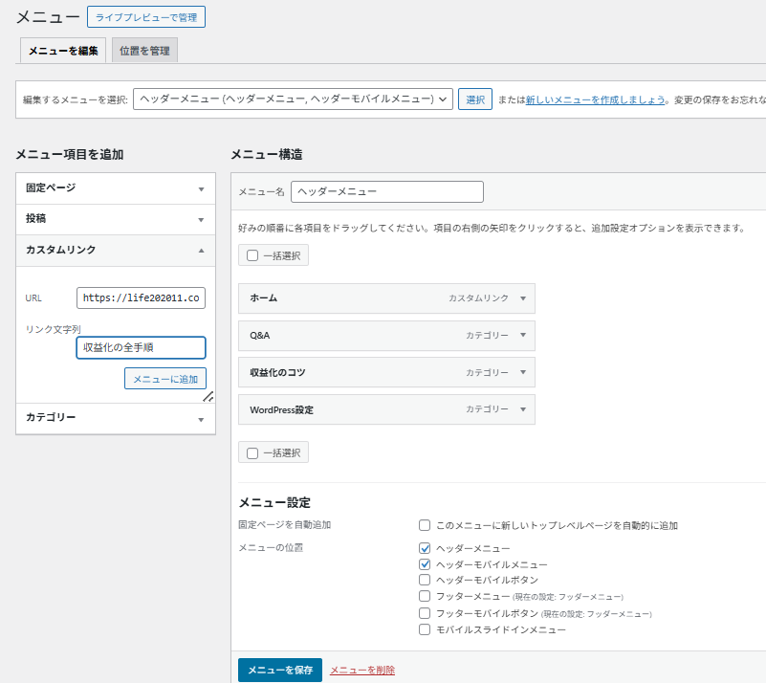Uncheck the ヘッダーモバイルメニュー checkbox
This screenshot has width=766, height=683.
pyautogui.click(x=425, y=564)
